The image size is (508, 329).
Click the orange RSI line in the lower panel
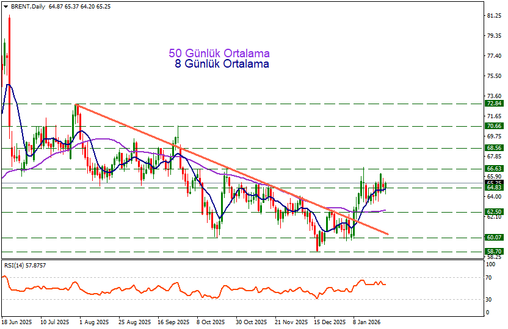183,289
